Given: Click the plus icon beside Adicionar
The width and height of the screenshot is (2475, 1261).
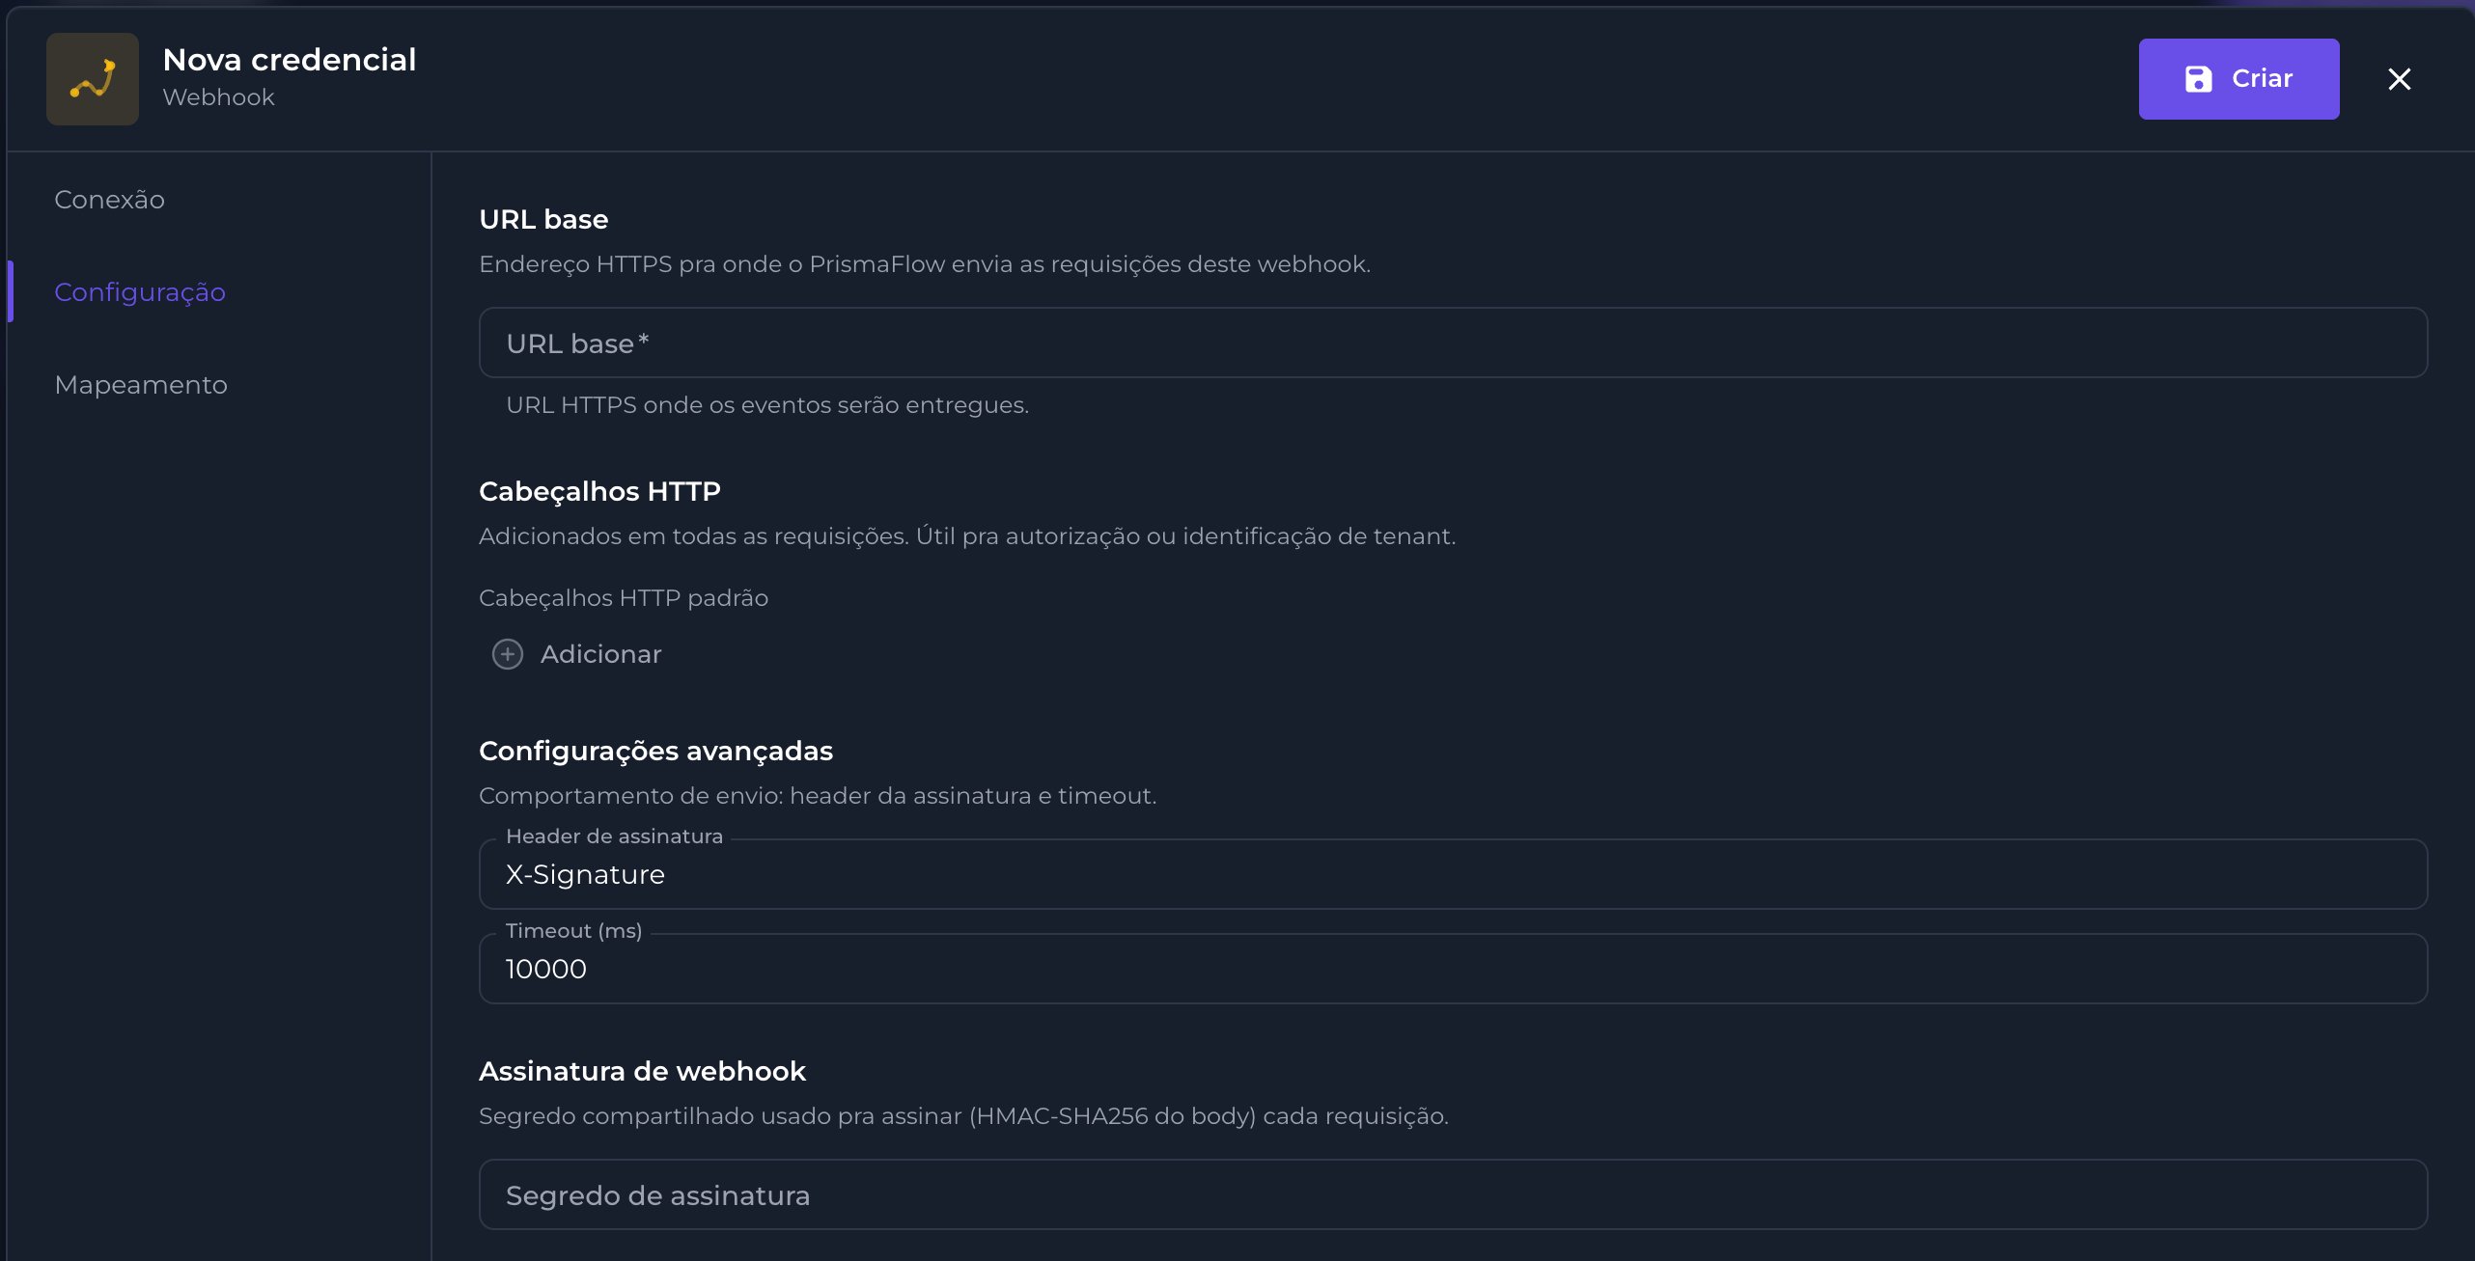Looking at the screenshot, I should coord(508,654).
